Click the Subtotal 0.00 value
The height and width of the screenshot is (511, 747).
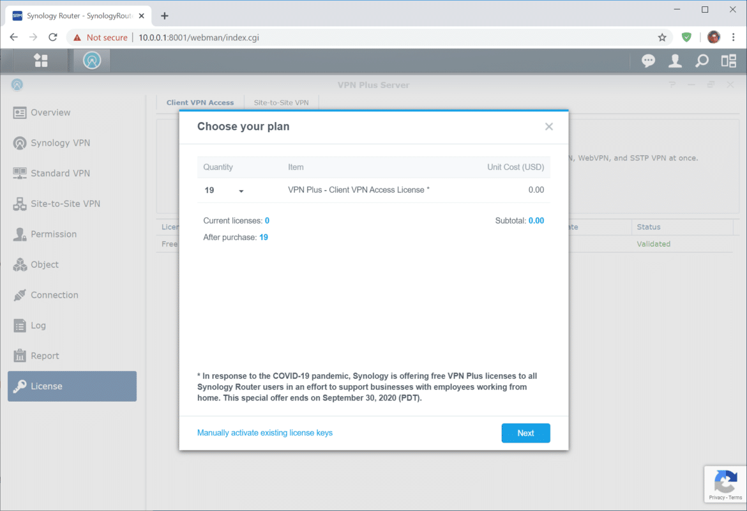pyautogui.click(x=536, y=221)
